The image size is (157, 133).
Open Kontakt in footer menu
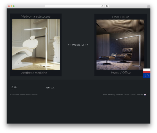[x=140, y=95]
